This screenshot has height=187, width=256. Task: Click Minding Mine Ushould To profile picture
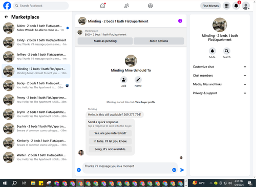pos(131,61)
